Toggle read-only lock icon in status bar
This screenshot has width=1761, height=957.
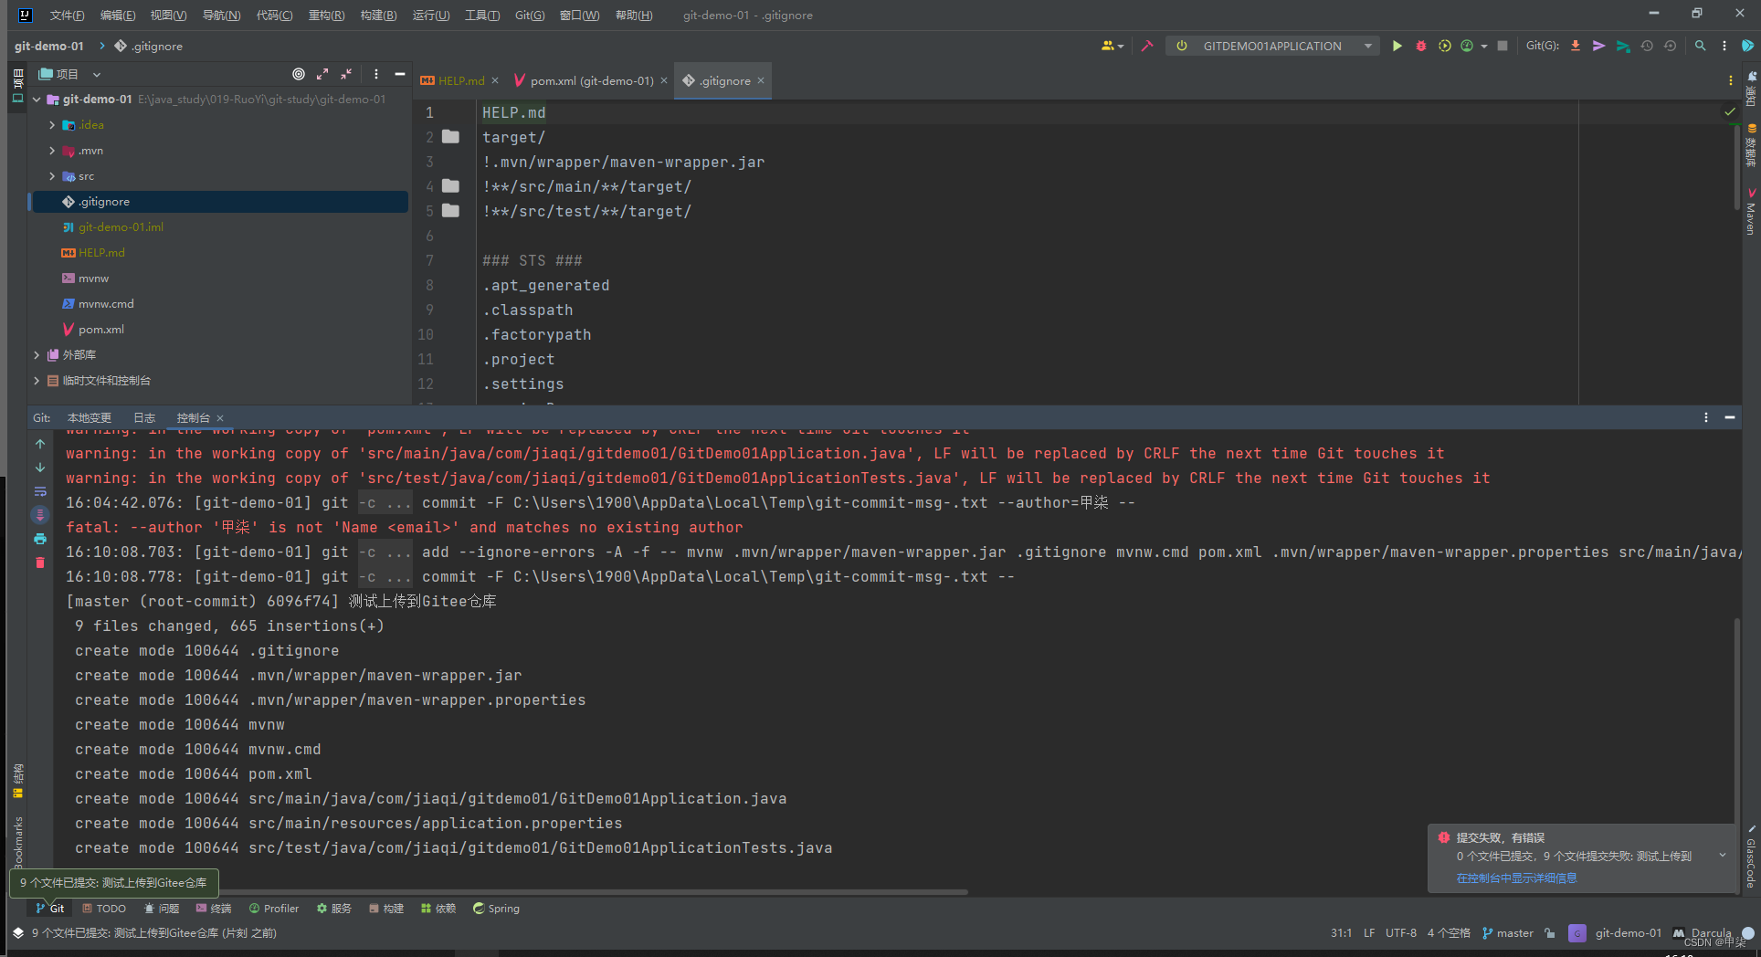1550,932
